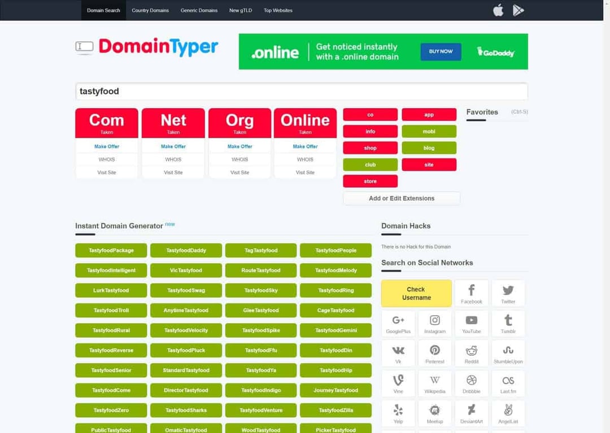
Task: Open Add or Edit Extensions
Action: click(402, 198)
